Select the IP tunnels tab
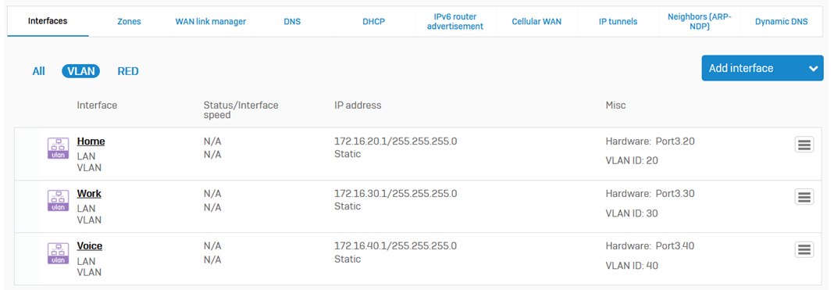834x290 pixels. pos(618,22)
